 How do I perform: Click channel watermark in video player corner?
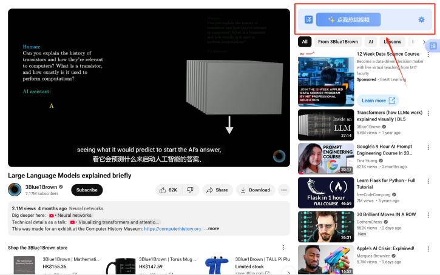[x=279, y=156]
